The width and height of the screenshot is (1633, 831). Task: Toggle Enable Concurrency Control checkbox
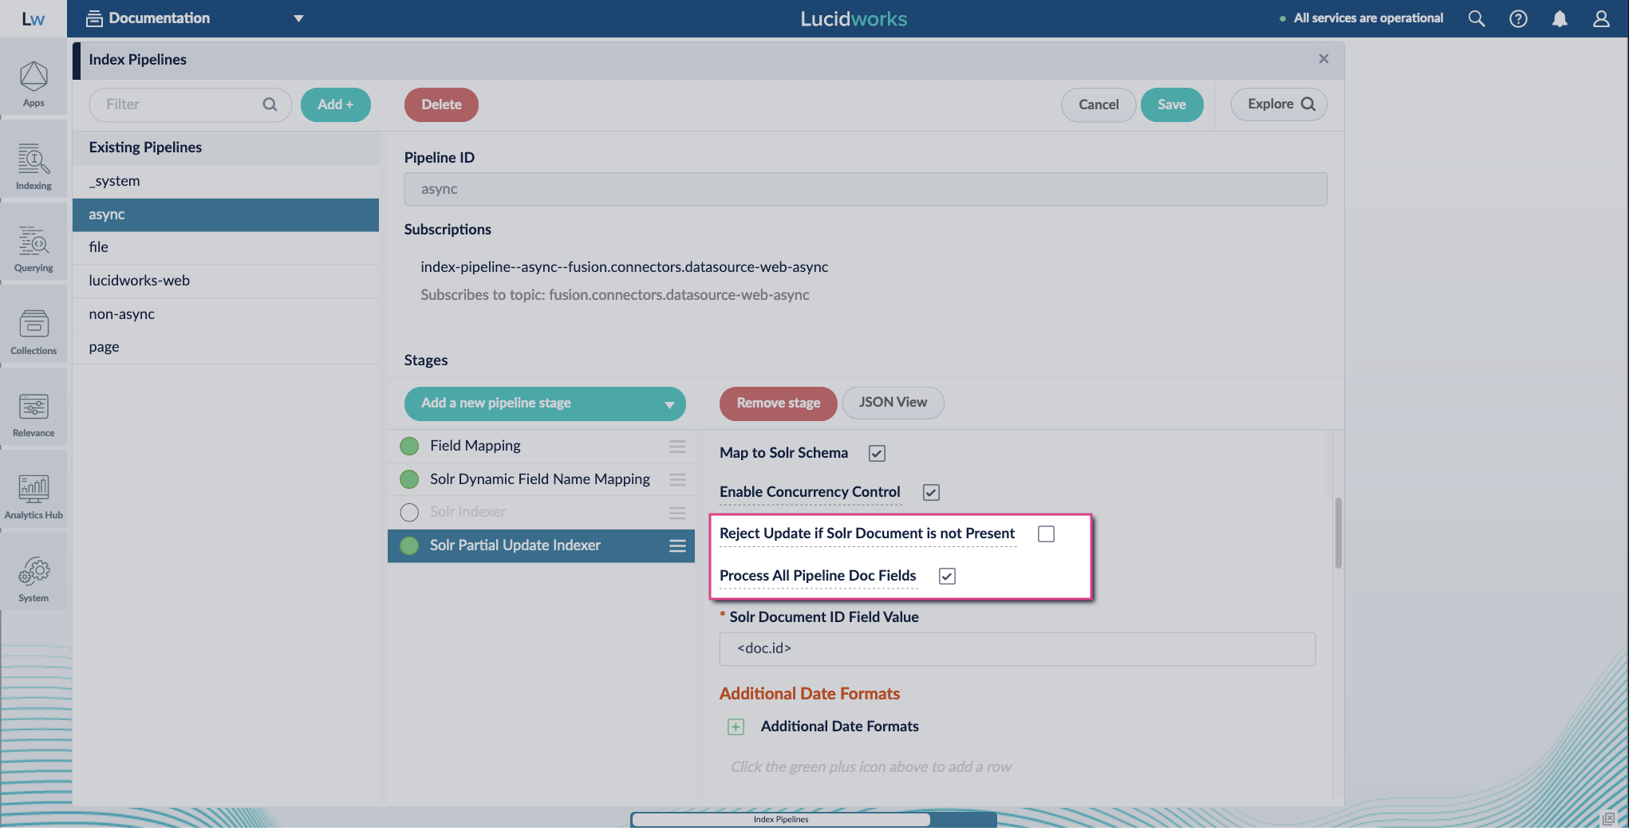coord(931,492)
